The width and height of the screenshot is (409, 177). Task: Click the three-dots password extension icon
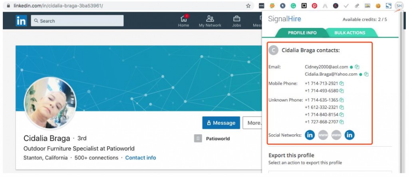pyautogui.click(x=262, y=6)
